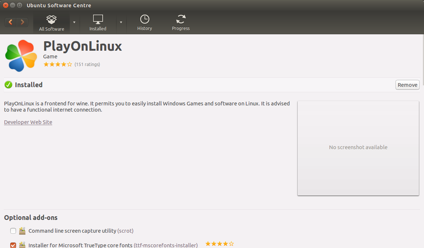Go forward with the right arrow

(x=22, y=22)
